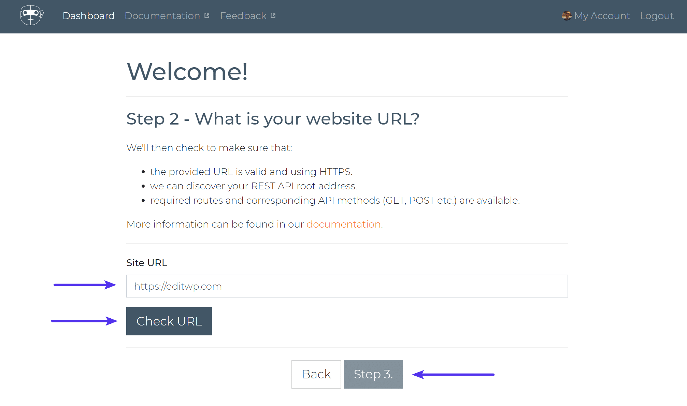Proceed with the Step 3. button
Viewport: 687px width, 406px height.
[x=373, y=374]
